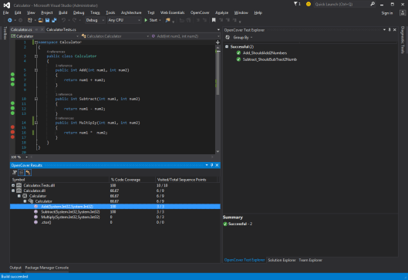
Task: Click the Open File folder icon
Action: tap(41, 20)
